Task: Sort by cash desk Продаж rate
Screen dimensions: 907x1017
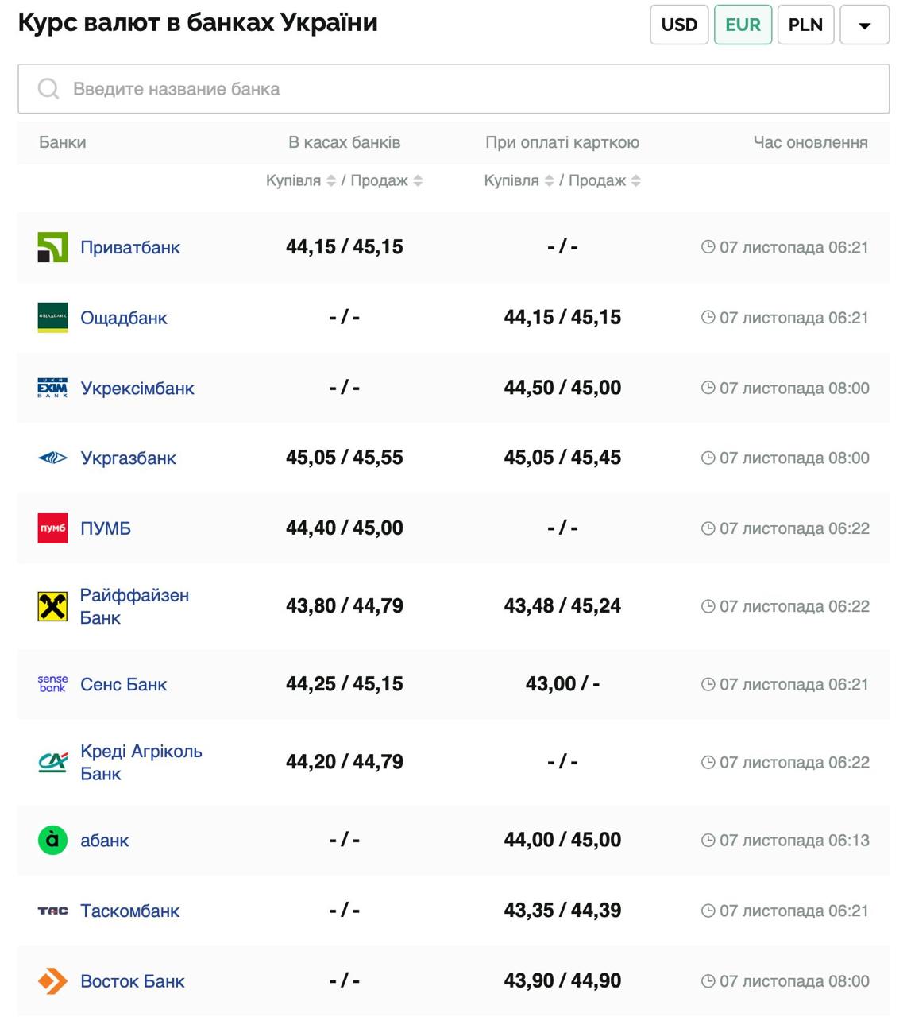Action: click(418, 181)
